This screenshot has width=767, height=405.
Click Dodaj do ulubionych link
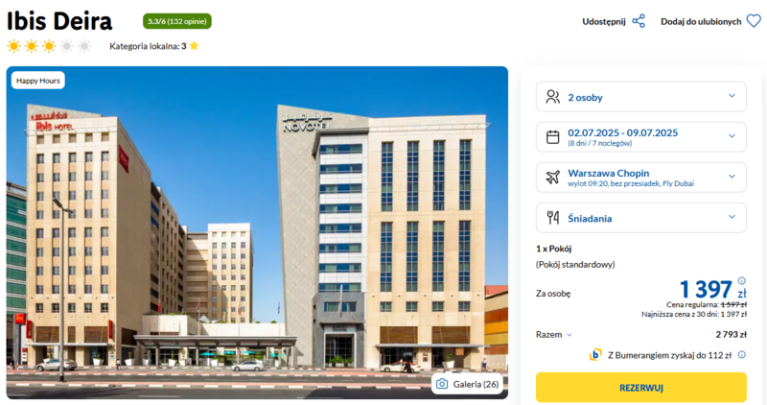[x=701, y=21]
